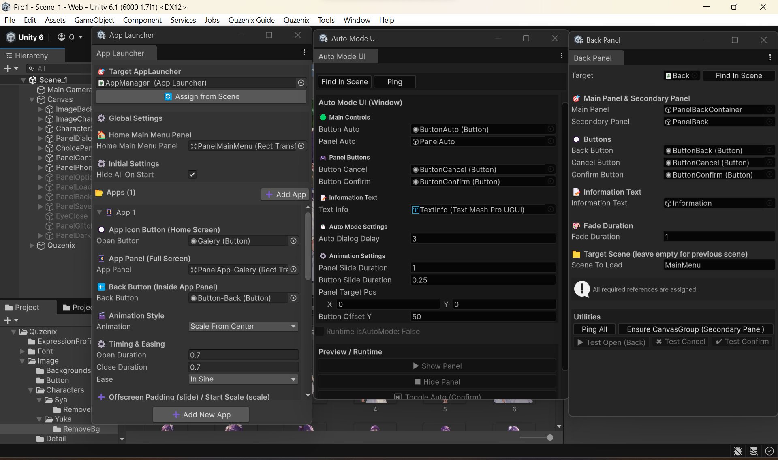Open the Ease In Sine dropdown

pos(243,379)
